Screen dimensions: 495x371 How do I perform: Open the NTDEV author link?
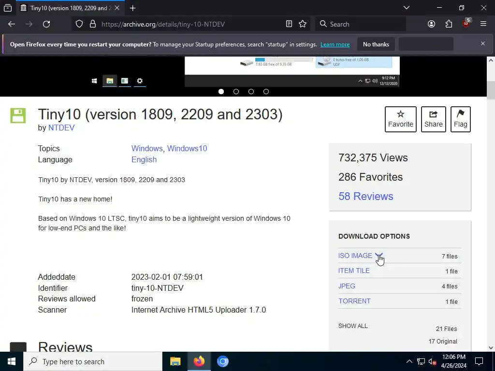61,128
